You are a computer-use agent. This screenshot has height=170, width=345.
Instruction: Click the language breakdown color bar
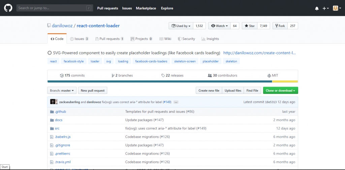click(x=173, y=81)
